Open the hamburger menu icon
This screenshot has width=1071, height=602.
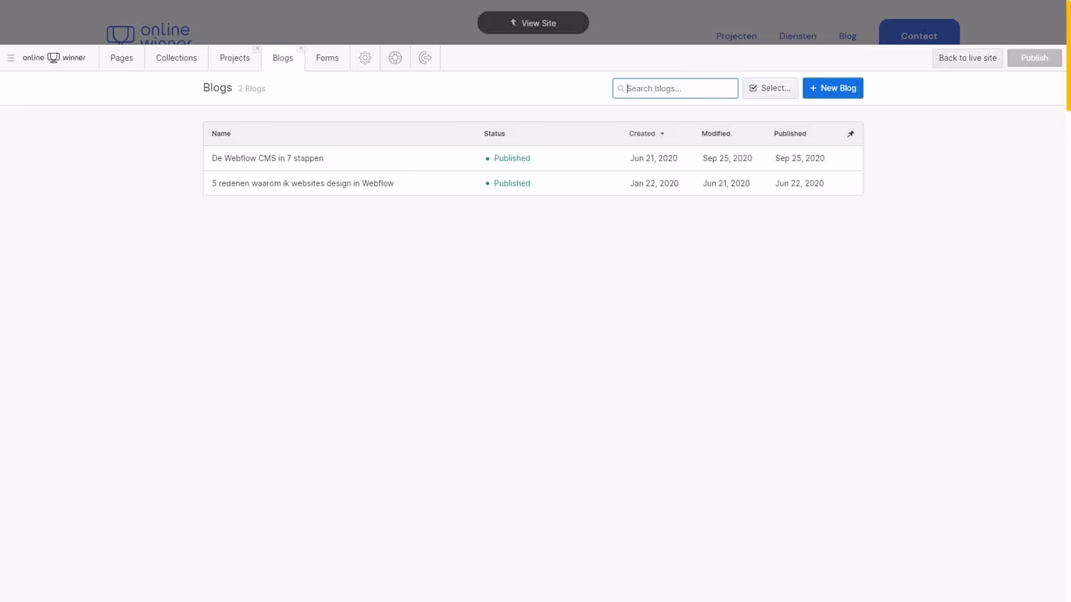tap(11, 58)
